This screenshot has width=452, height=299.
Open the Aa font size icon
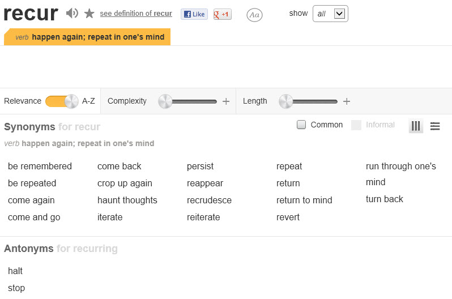coord(254,15)
